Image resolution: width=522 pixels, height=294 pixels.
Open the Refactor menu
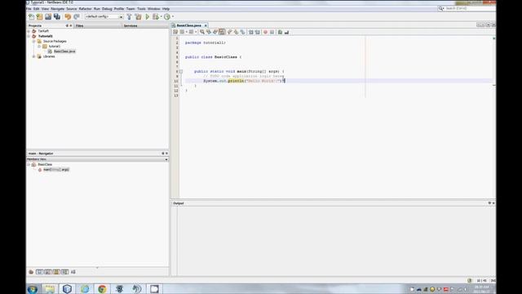[85, 9]
